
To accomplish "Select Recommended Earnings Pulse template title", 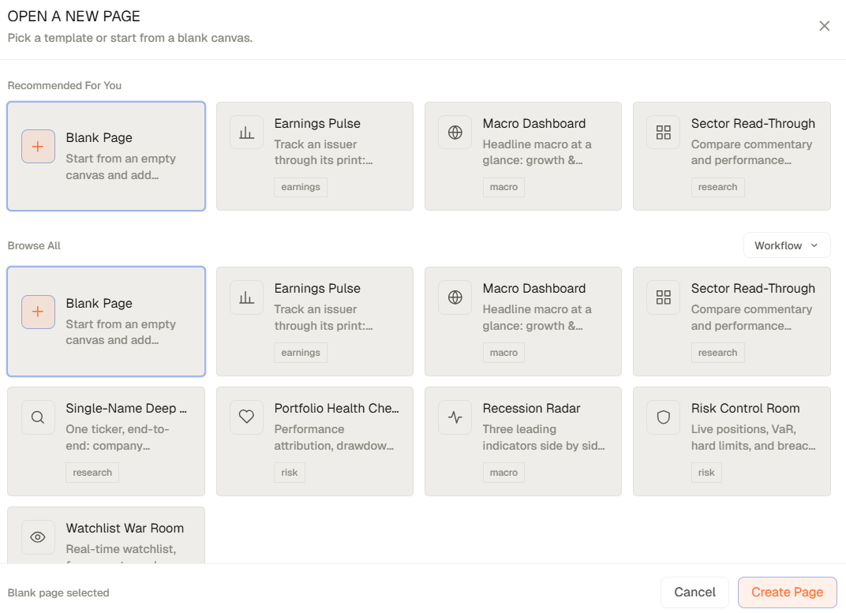I will pos(317,123).
